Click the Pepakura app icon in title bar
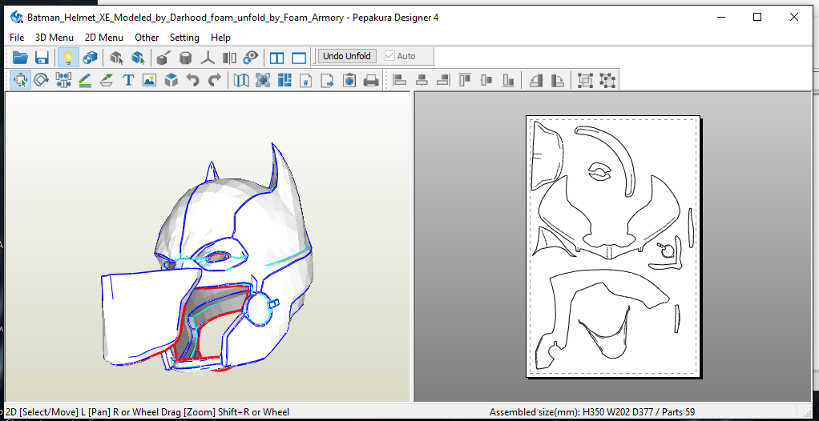 click(16, 18)
